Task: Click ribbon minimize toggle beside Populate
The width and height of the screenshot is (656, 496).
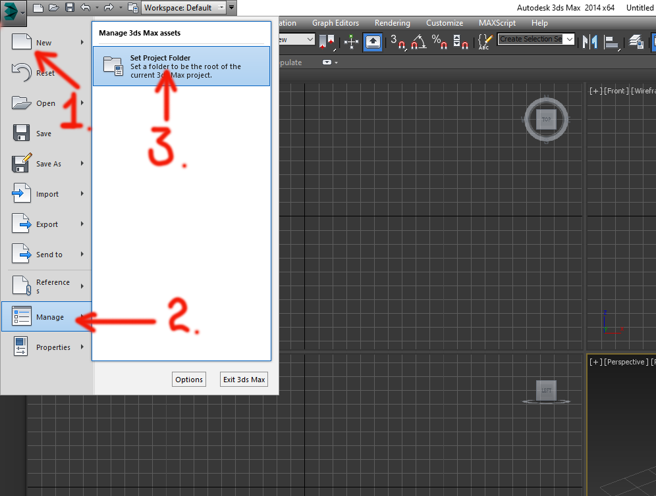Action: pyautogui.click(x=327, y=62)
